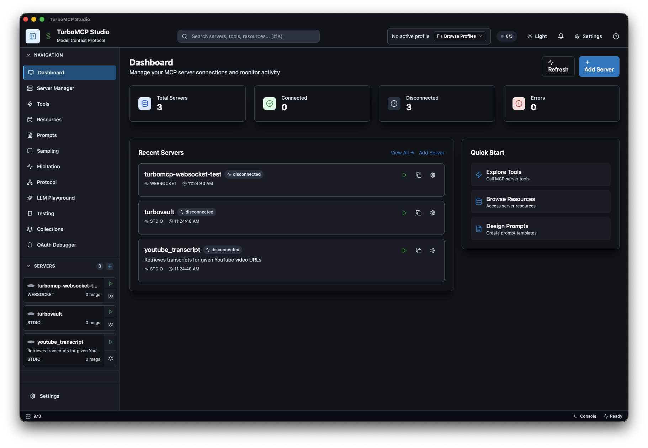Connect turbovault using its play icon in Recent Servers
The width and height of the screenshot is (648, 448).
click(x=404, y=213)
